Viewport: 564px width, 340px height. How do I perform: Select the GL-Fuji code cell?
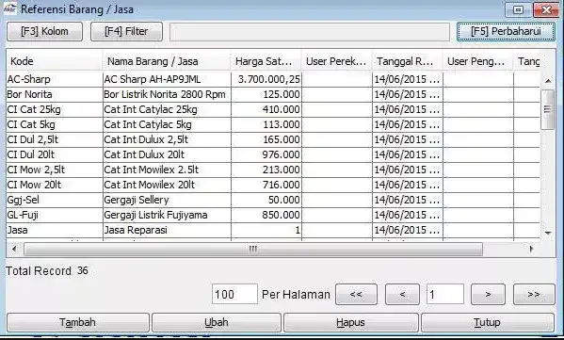point(54,215)
